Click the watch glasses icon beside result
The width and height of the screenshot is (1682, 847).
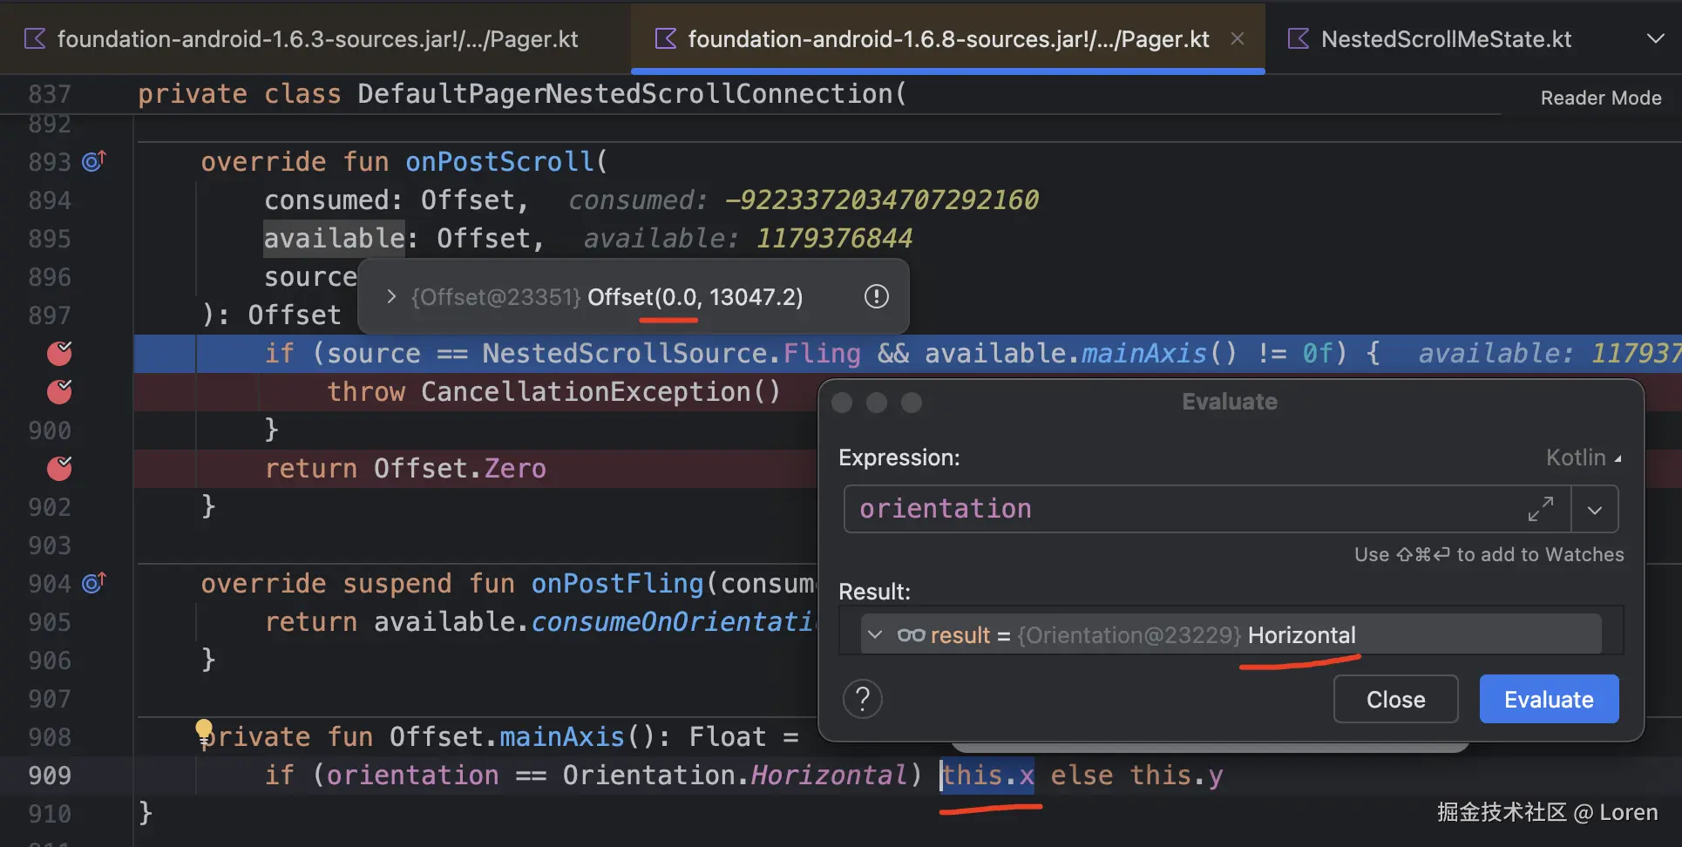[x=911, y=634]
